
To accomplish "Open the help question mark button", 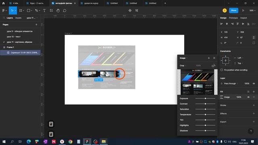I will (x=251, y=131).
